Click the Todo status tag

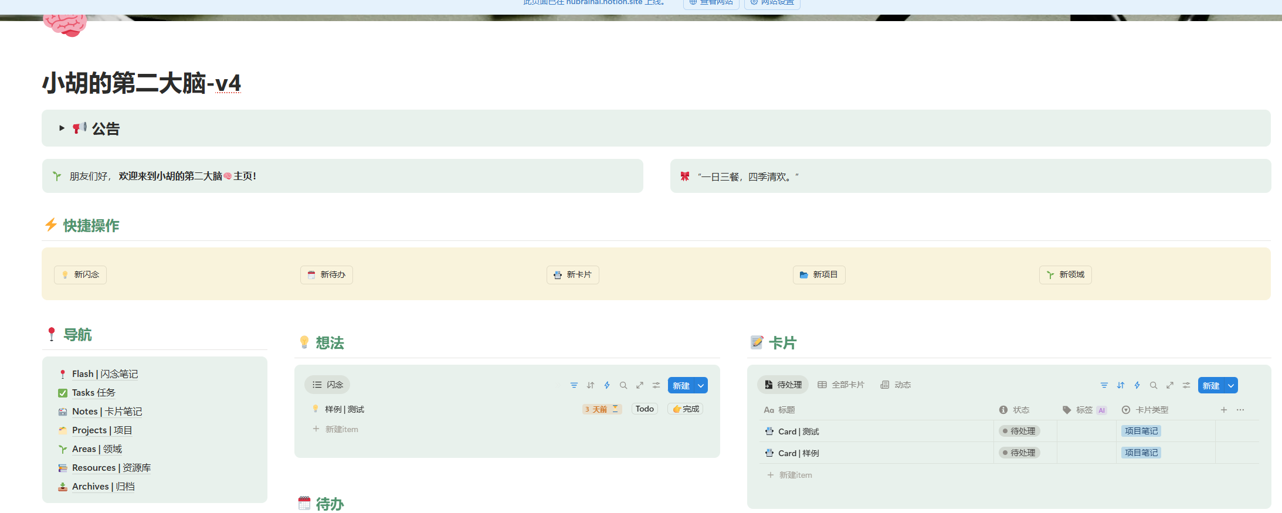tap(645, 409)
